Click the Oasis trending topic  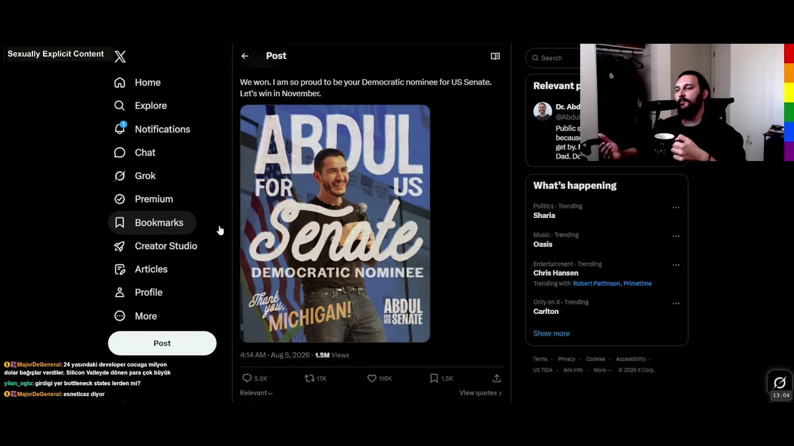(x=543, y=244)
